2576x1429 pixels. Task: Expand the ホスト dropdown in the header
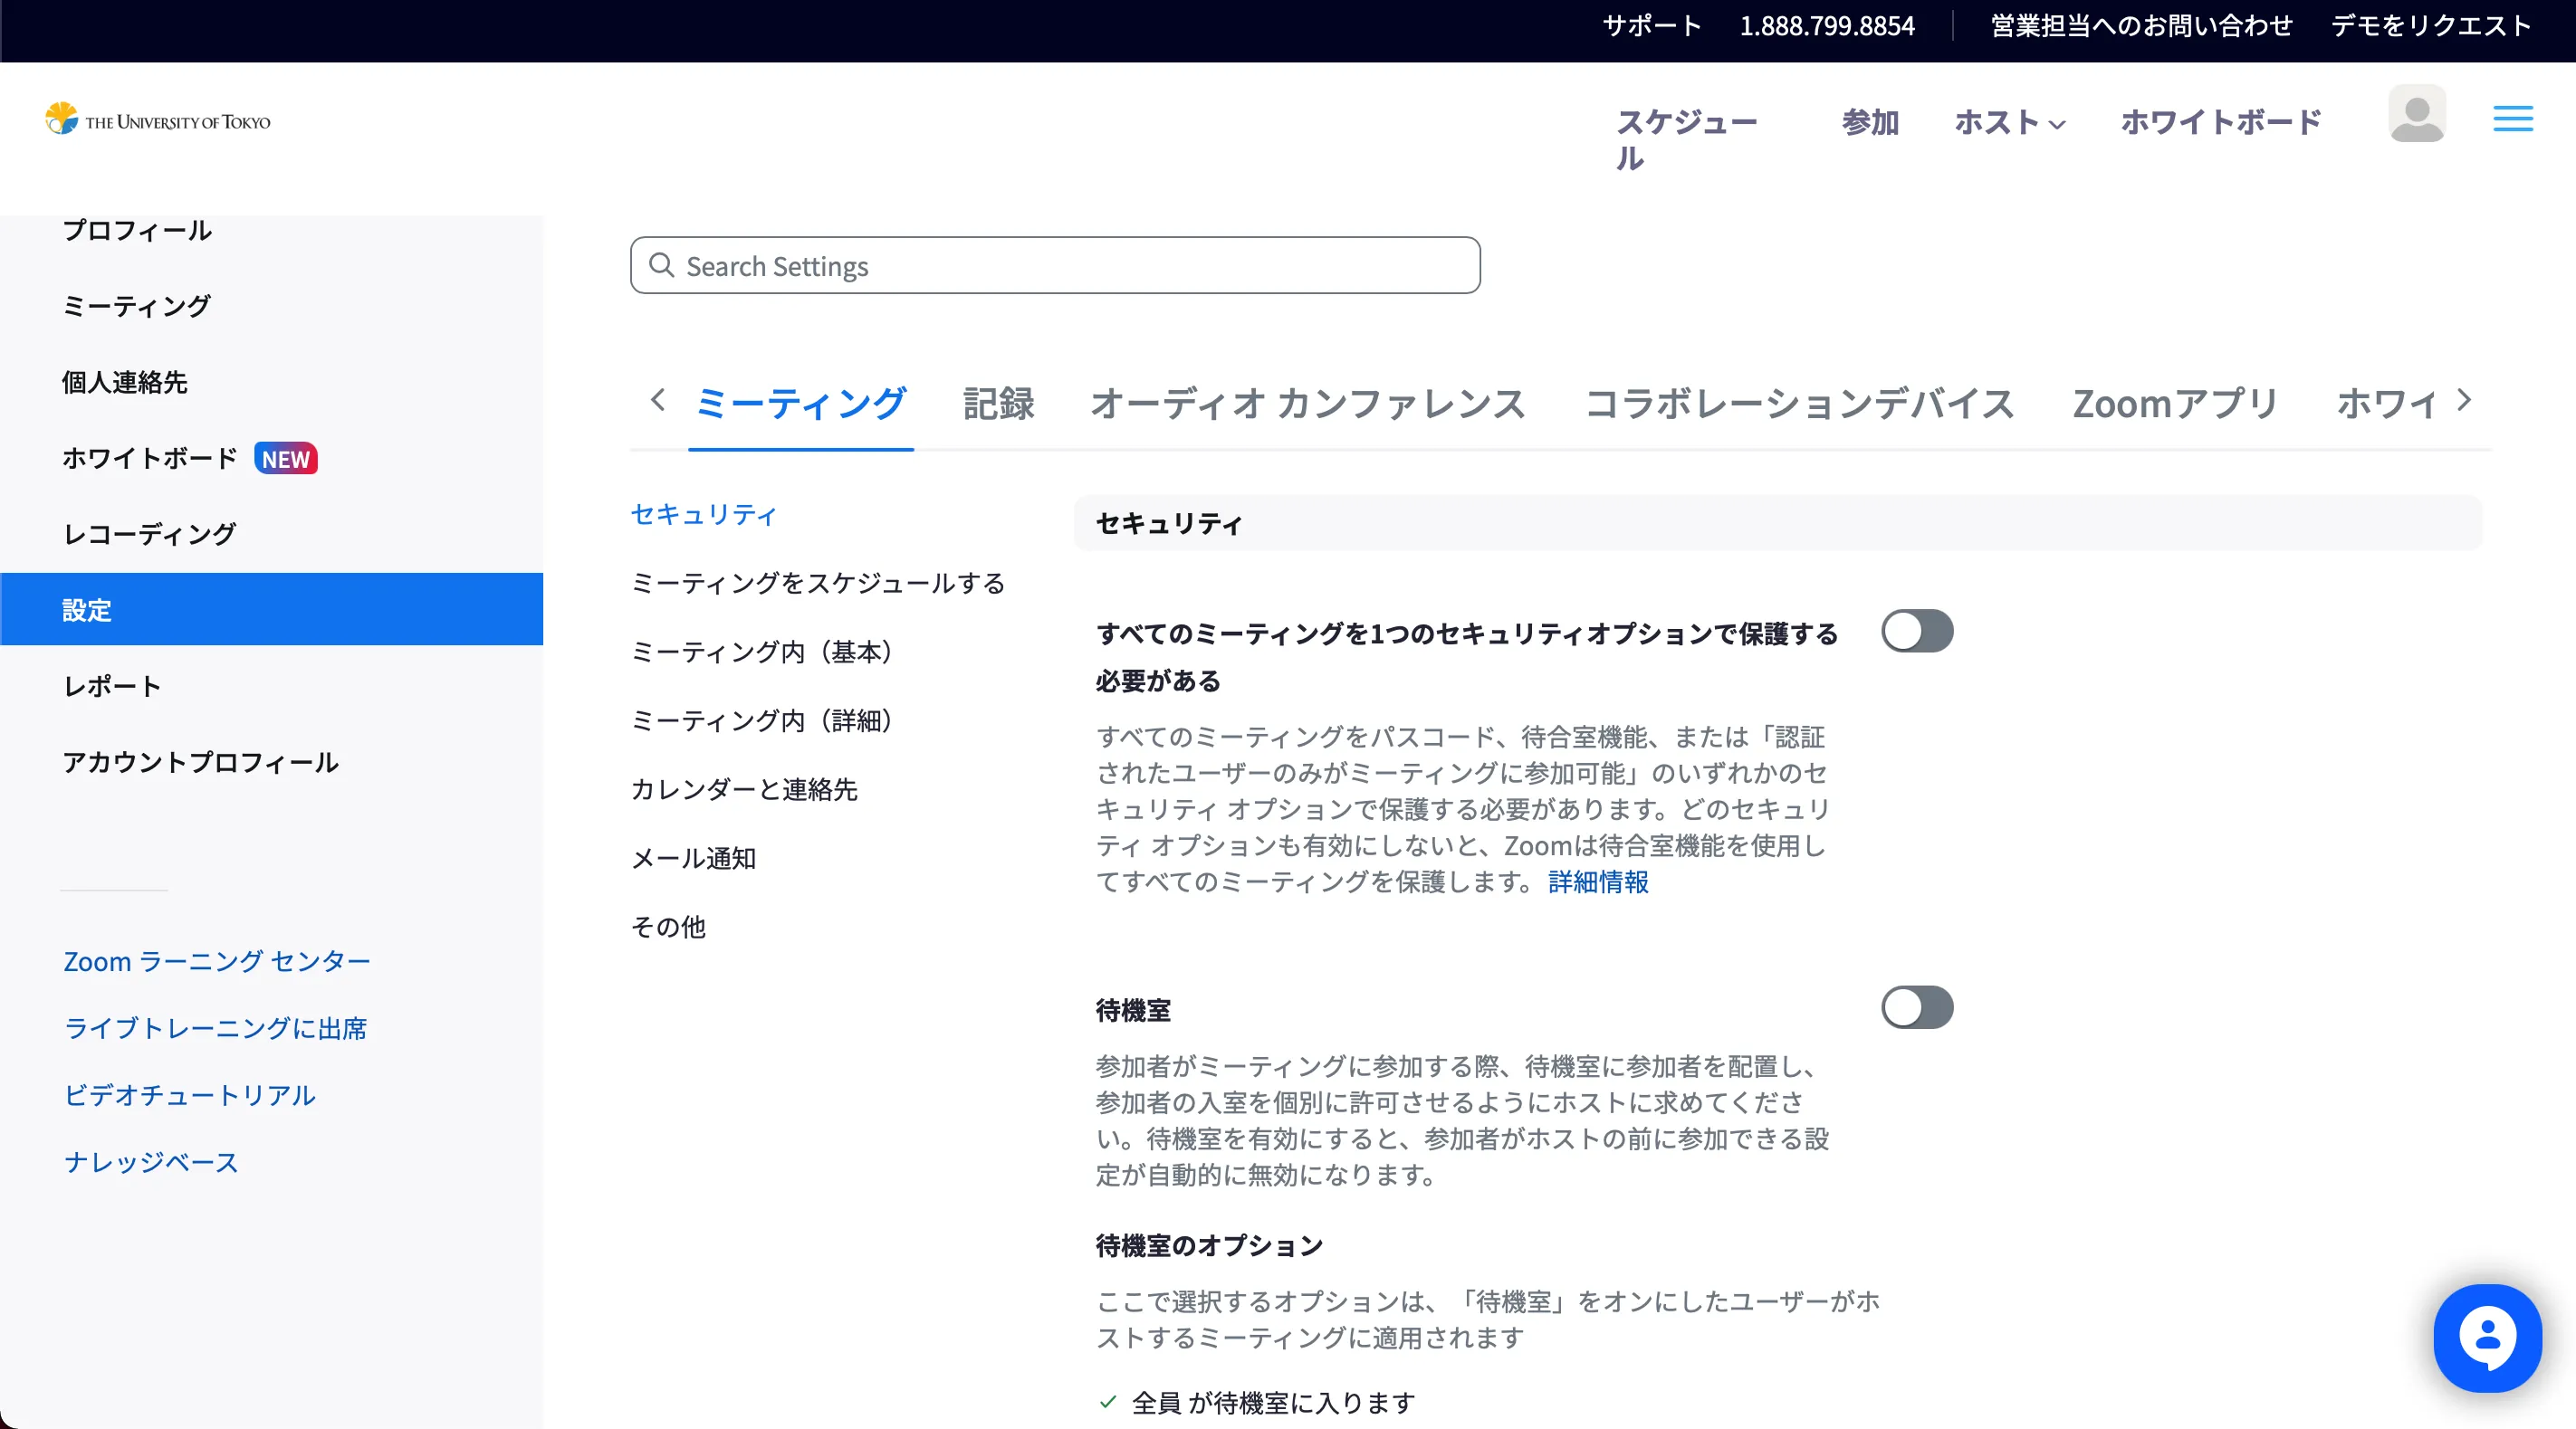click(x=2009, y=123)
